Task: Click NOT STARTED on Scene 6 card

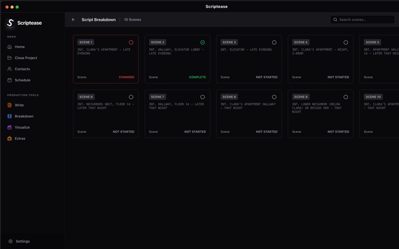Action: click(123, 131)
